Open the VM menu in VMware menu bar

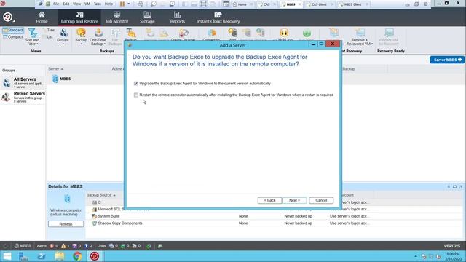(x=87, y=4)
